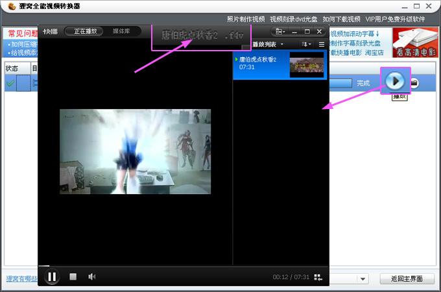This screenshot has width=441, height=292.
Task: Switch to the 正在播放 tab
Action: 85,31
